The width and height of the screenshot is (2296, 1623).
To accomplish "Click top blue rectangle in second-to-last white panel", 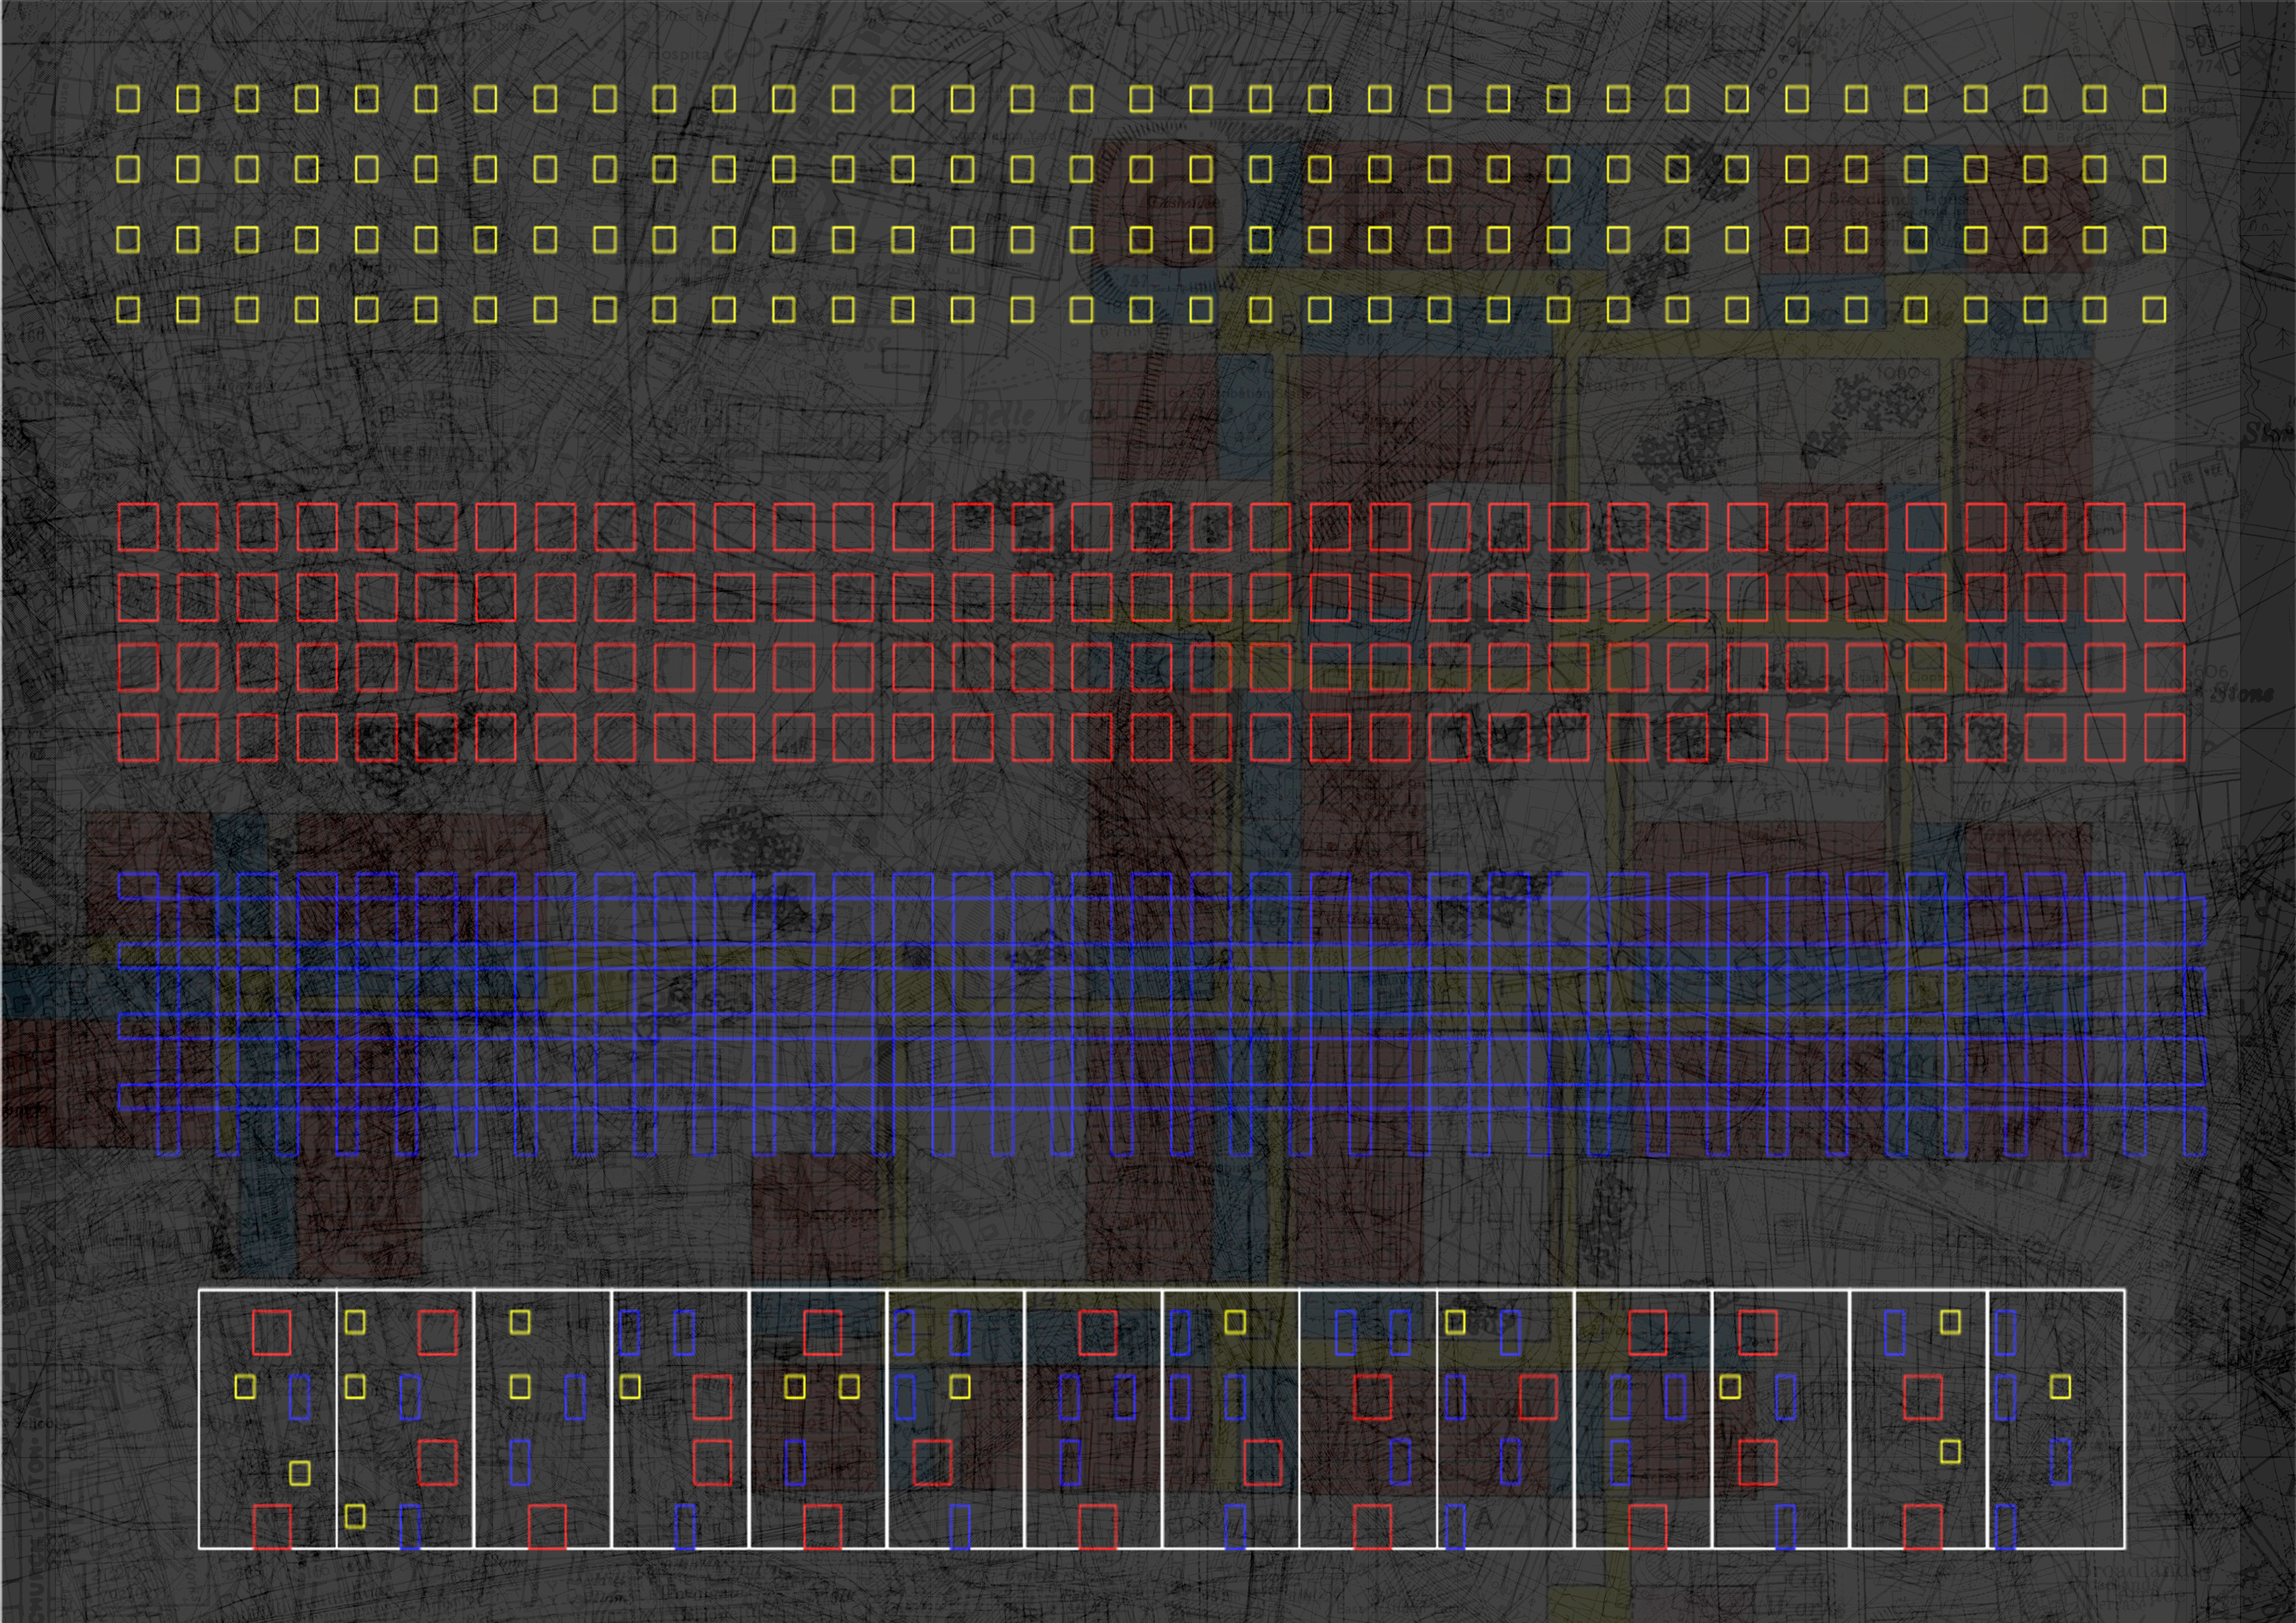I will pyautogui.click(x=1895, y=1332).
